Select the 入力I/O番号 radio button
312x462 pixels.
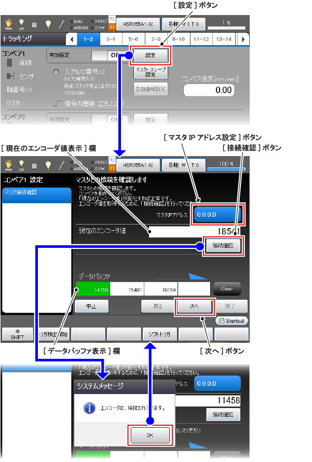(56, 72)
